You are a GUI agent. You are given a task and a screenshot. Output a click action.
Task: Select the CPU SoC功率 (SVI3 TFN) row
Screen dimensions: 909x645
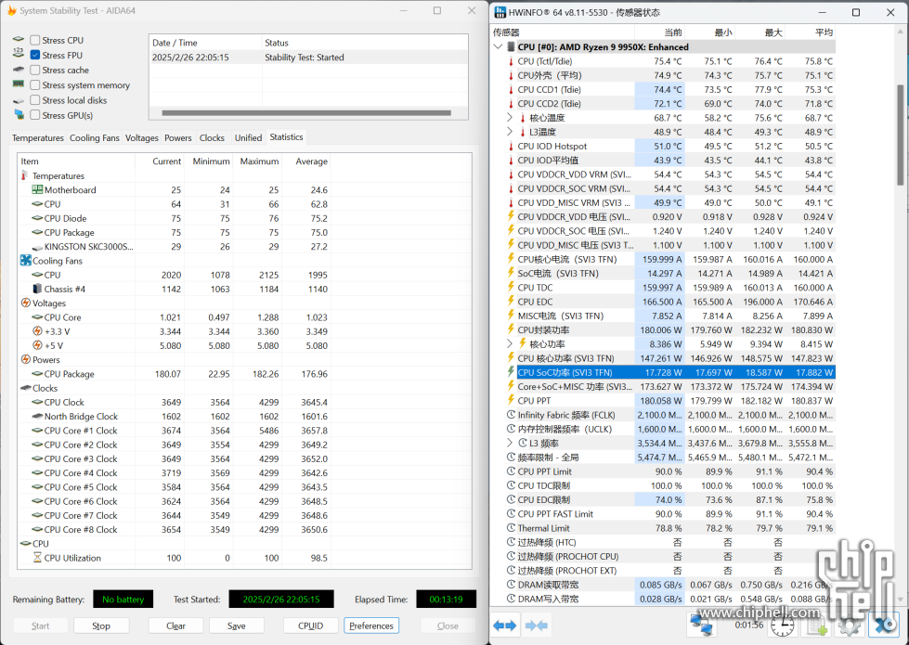[671, 373]
